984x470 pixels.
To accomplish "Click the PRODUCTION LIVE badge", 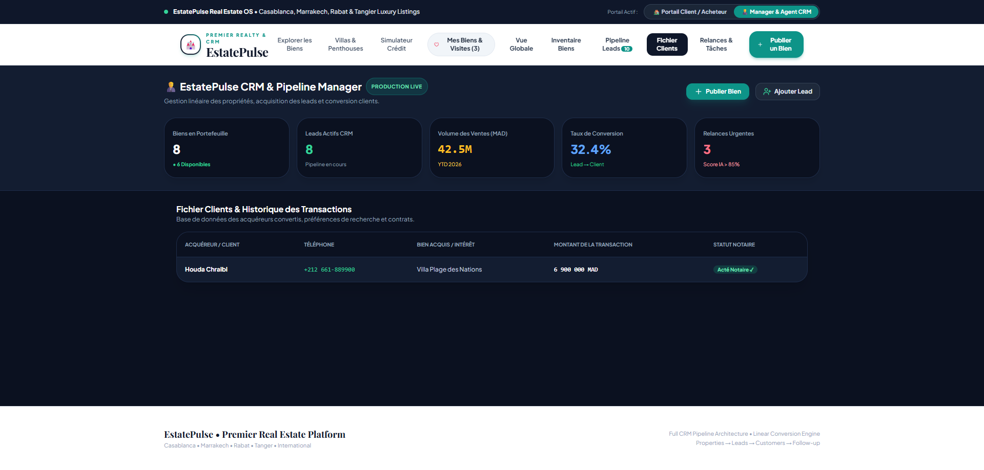I will (x=397, y=86).
